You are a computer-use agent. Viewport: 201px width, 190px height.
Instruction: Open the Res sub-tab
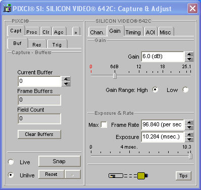coord(37,44)
